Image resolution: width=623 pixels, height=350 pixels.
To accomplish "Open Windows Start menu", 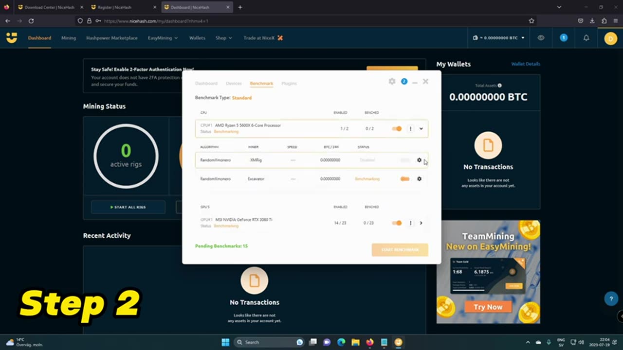I will pos(225,342).
